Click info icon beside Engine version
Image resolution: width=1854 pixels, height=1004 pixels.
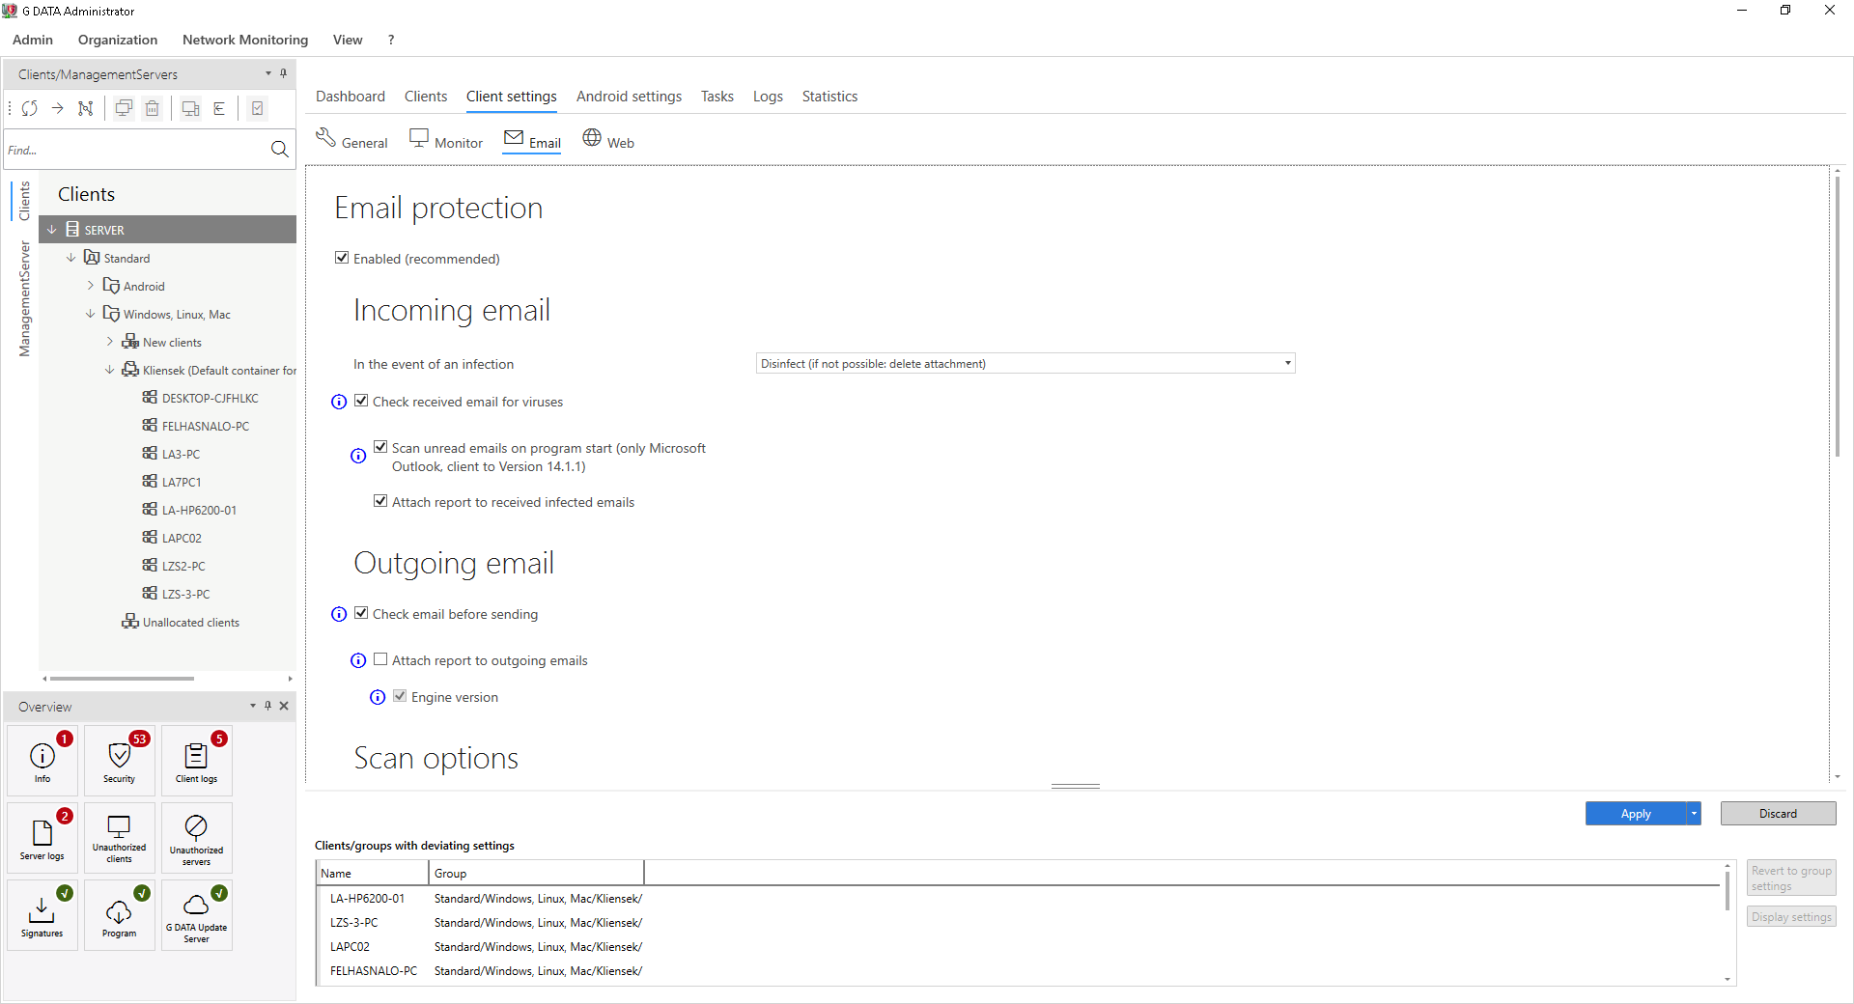click(378, 697)
